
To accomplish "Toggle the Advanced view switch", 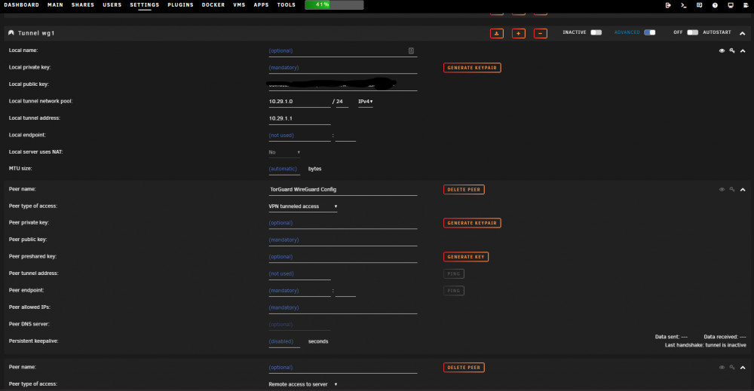I will [x=650, y=32].
